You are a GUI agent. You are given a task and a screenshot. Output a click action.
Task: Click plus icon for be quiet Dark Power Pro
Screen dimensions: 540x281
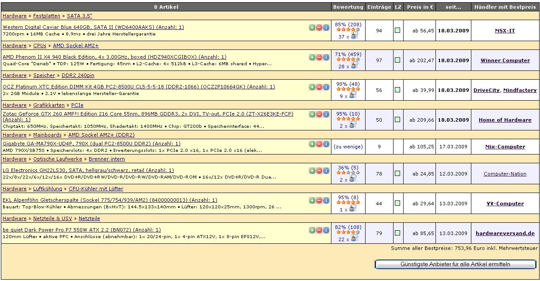[312, 230]
